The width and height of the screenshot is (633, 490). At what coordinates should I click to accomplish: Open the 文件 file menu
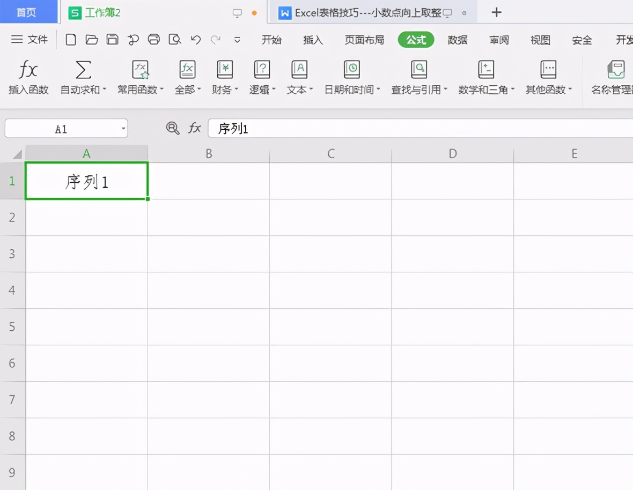[30, 40]
